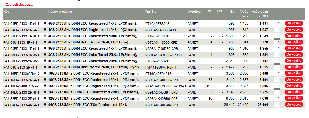Click the quantity field for M393A5143DB0-CPB
The height and width of the screenshot is (118, 309).
(277, 30)
